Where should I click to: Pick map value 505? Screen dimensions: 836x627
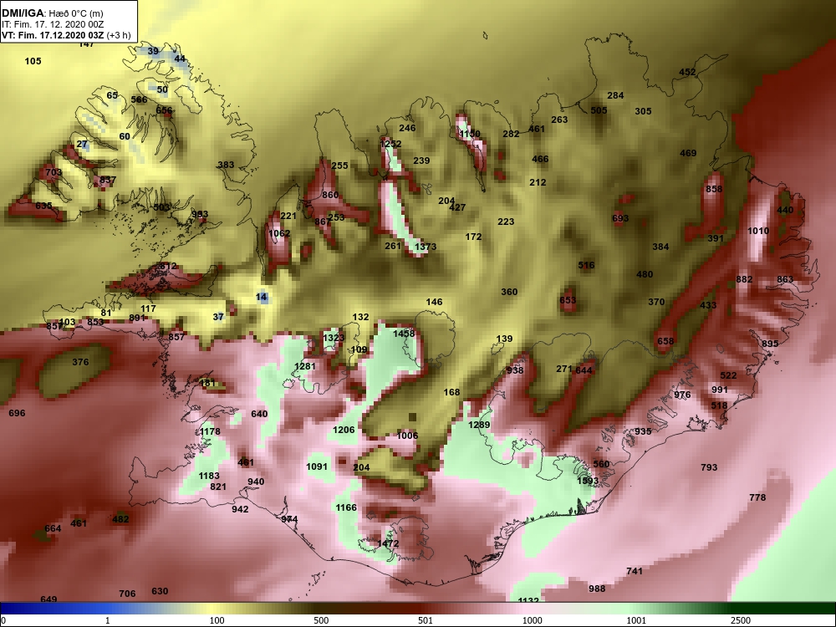(x=599, y=110)
